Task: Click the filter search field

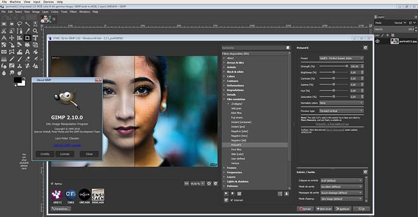Action: click(x=253, y=47)
